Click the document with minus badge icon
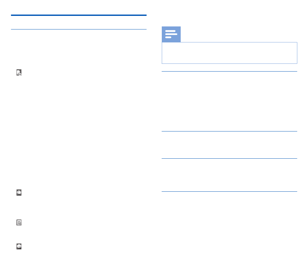Viewport: 308px width, 272px height. pyautogui.click(x=19, y=73)
